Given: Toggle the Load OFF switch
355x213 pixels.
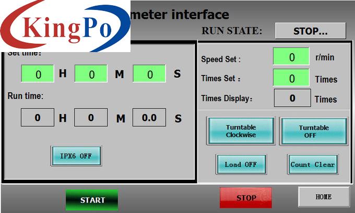Looking at the screenshot, I should click(241, 165).
